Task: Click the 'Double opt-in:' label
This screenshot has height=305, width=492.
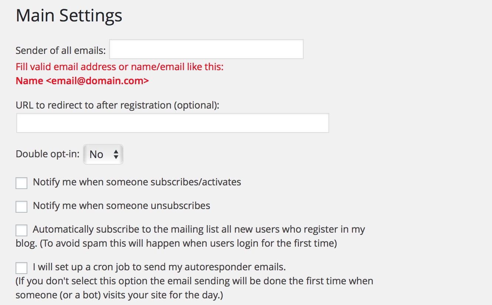Action: (48, 154)
